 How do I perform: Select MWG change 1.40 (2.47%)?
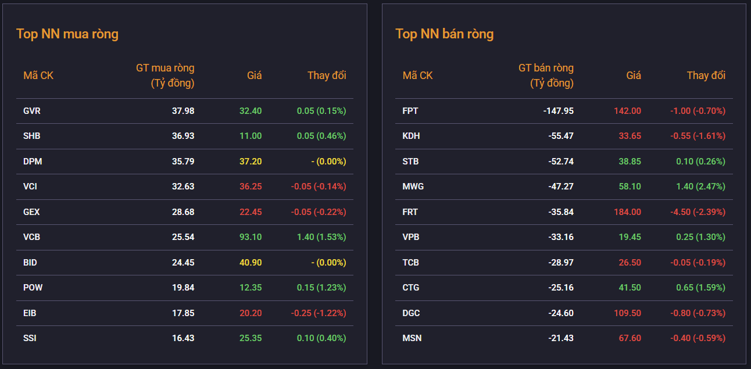pyautogui.click(x=700, y=187)
